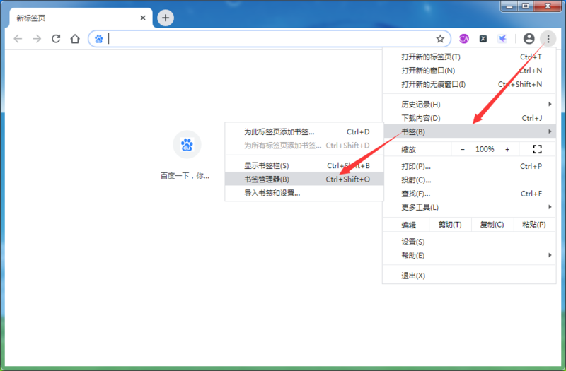Image resolution: width=566 pixels, height=371 pixels.
Task: Open the purple circular extension icon
Action: (x=464, y=39)
